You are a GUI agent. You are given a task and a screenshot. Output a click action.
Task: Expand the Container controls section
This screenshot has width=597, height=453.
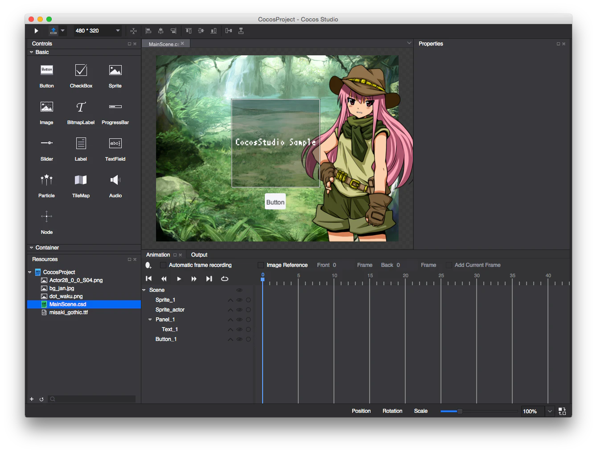coord(32,248)
